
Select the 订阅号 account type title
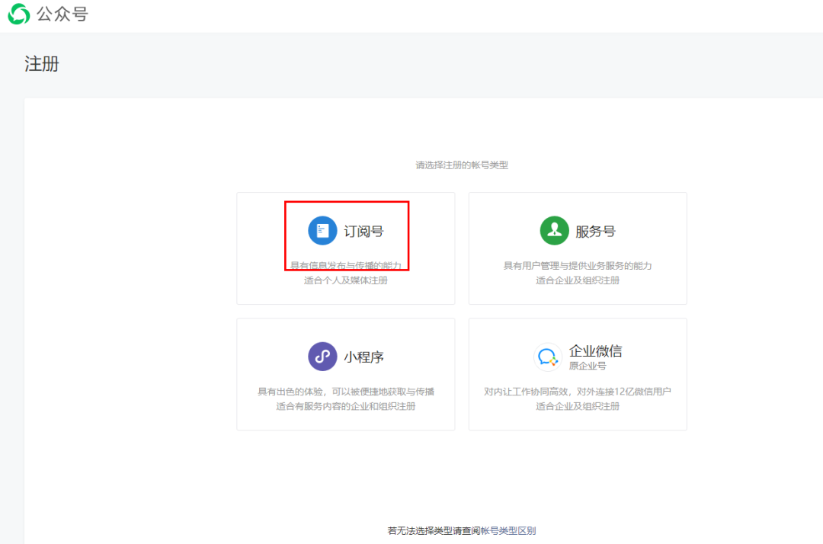pyautogui.click(x=363, y=232)
